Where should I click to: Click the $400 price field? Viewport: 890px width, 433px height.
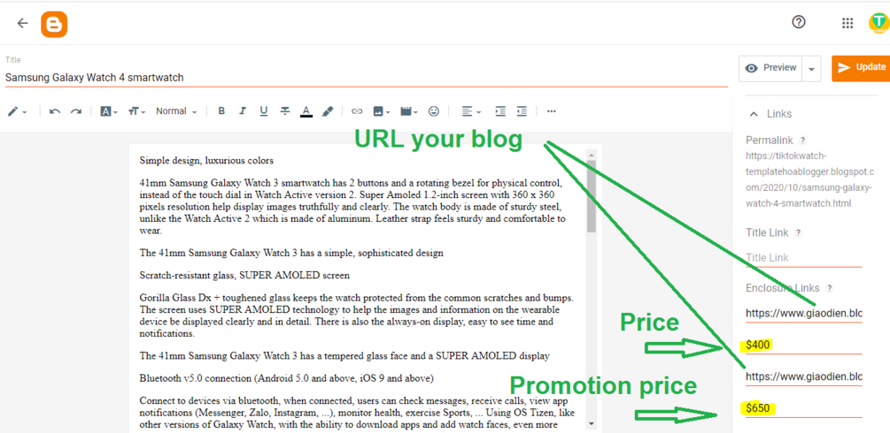(x=804, y=345)
